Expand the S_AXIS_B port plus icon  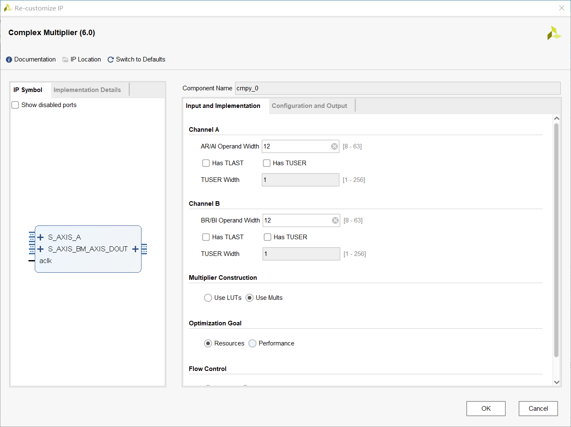tap(41, 249)
